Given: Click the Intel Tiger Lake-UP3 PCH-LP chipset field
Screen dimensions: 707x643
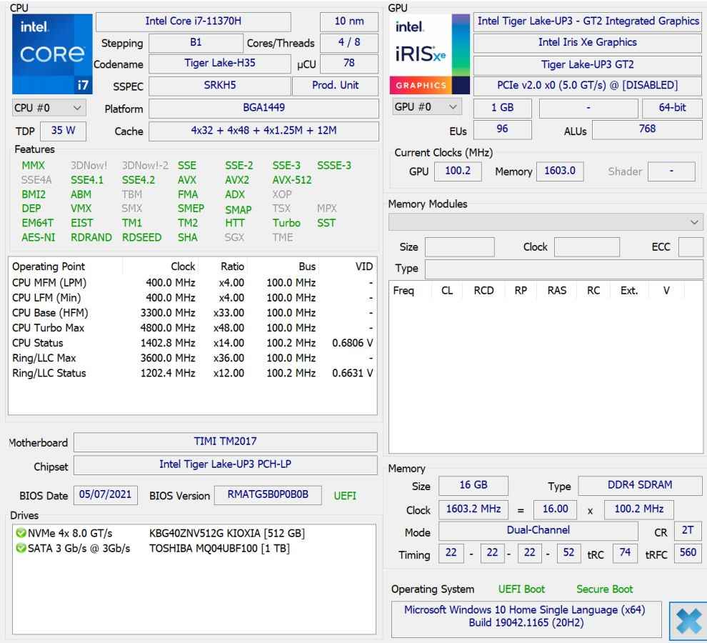Looking at the screenshot, I should pos(226,465).
